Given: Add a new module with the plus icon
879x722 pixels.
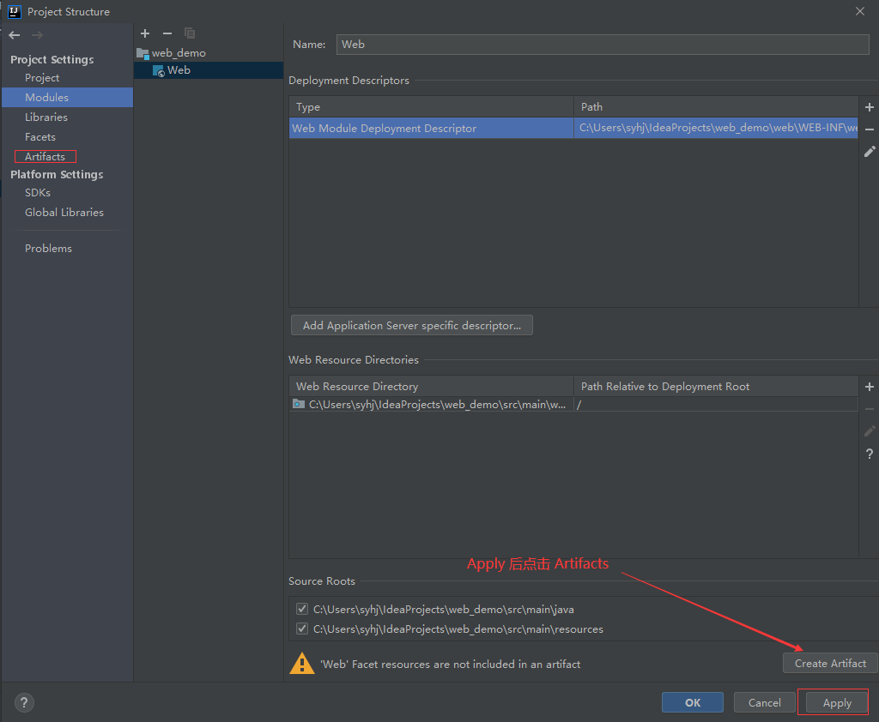Looking at the screenshot, I should pos(144,33).
